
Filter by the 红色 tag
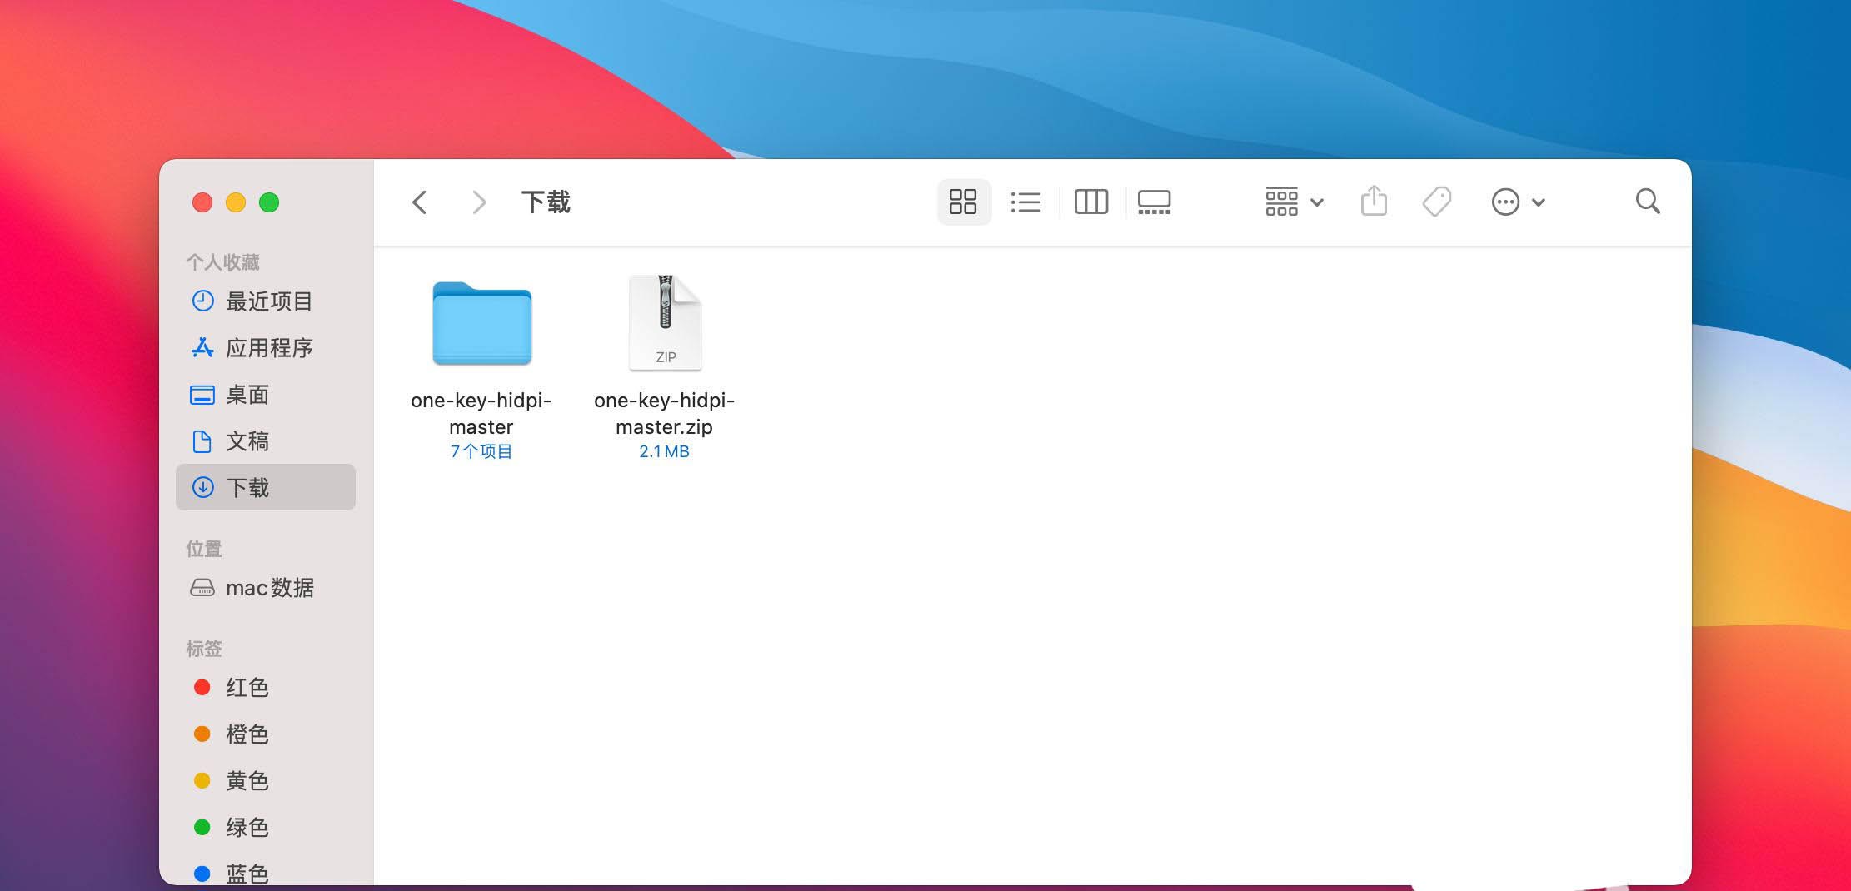click(x=247, y=687)
